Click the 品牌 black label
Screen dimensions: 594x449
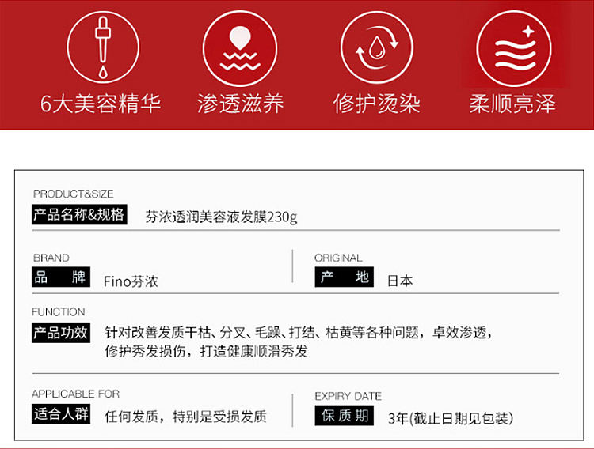click(x=61, y=278)
